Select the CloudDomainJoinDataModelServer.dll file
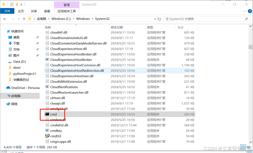Viewport: 253px width, 153px height. coord(120,43)
